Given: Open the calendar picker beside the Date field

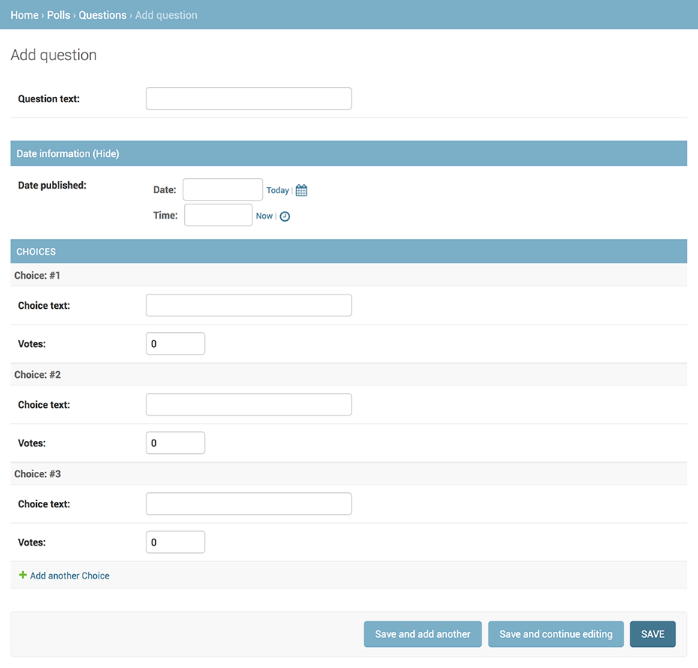Looking at the screenshot, I should click(301, 190).
